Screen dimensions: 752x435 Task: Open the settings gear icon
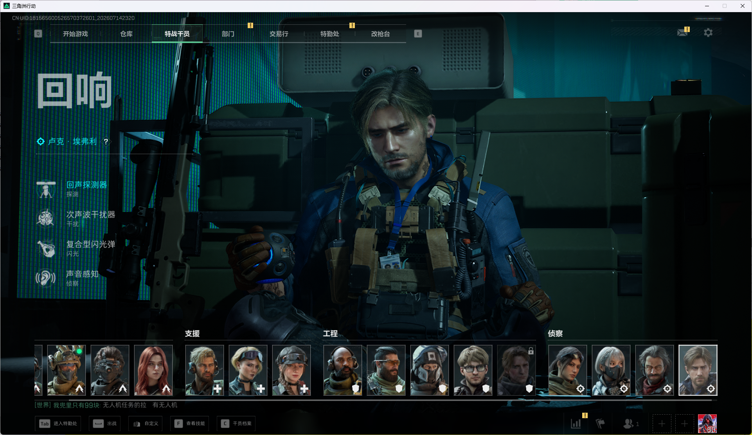708,32
